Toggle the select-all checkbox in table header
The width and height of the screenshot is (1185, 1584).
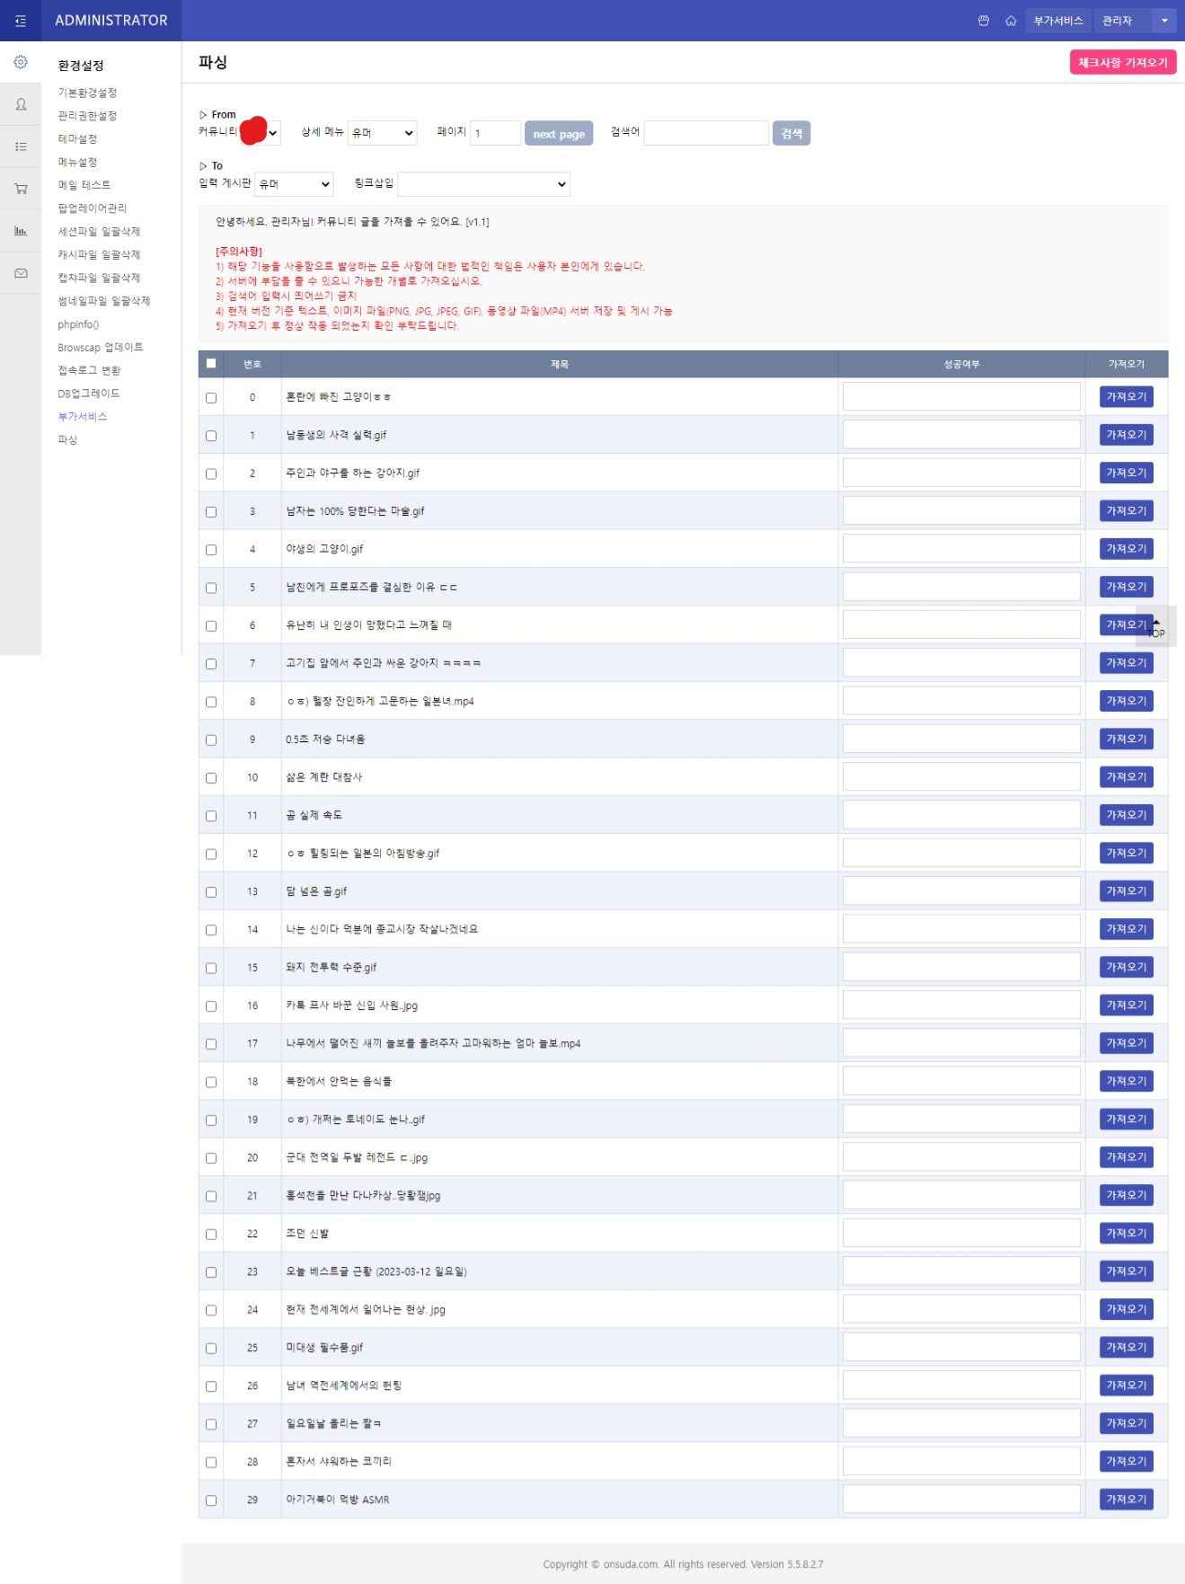pyautogui.click(x=211, y=364)
